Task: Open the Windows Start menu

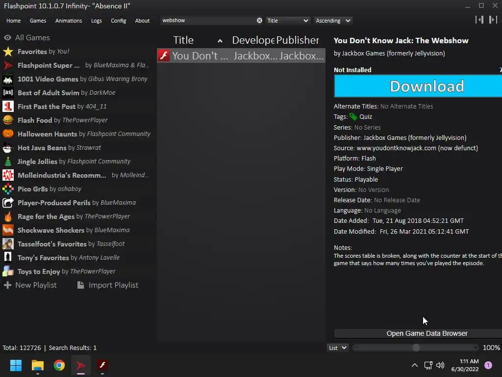Action: click(x=16, y=365)
